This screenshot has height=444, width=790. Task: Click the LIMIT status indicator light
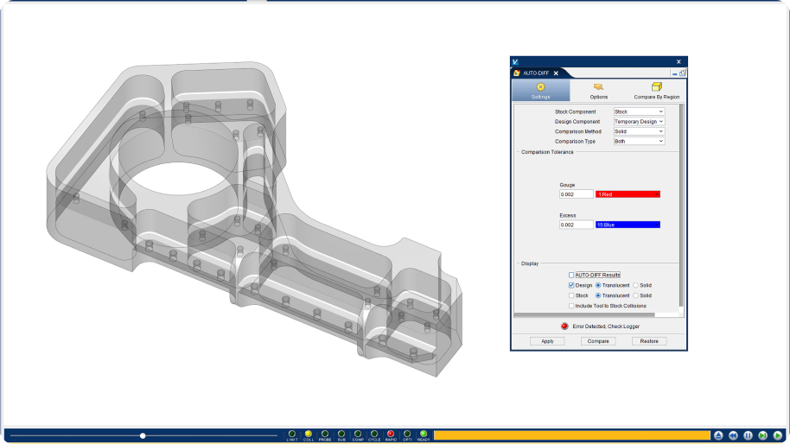click(x=292, y=434)
